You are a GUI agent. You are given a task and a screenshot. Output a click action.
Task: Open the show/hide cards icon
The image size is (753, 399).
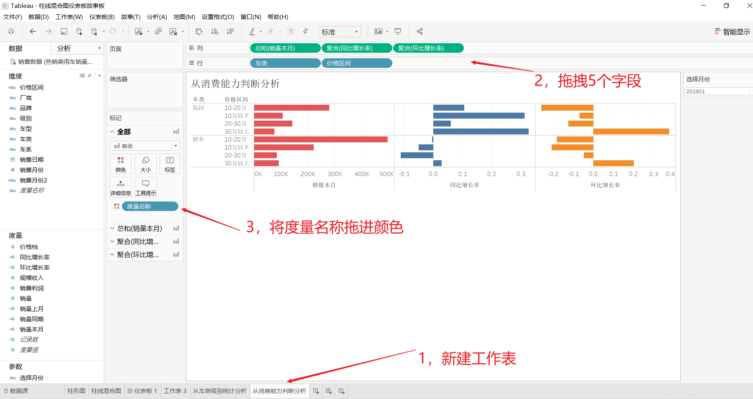pyautogui.click(x=378, y=31)
